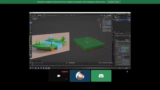Select the Cursor tool in Blender toolbar
Screen dimensions: 160x90
tap(31, 21)
